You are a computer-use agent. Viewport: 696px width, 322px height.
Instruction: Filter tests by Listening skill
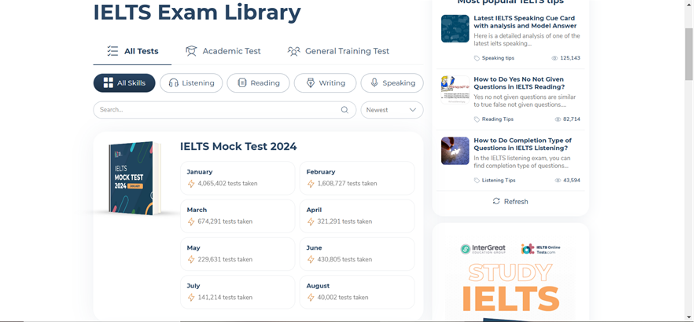[191, 83]
